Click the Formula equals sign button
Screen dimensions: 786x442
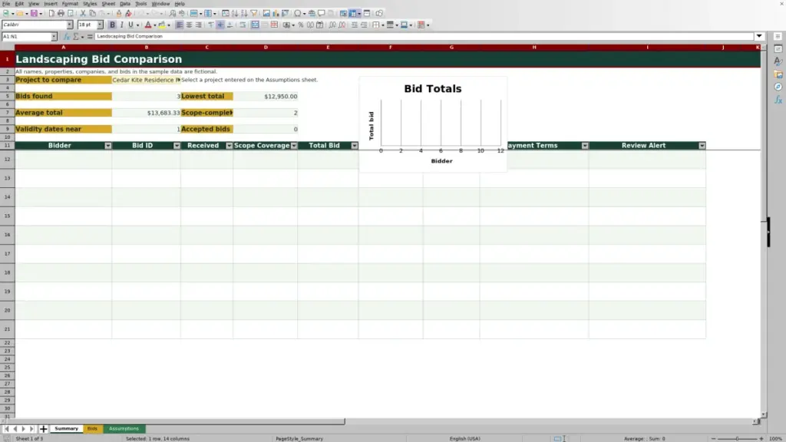90,36
